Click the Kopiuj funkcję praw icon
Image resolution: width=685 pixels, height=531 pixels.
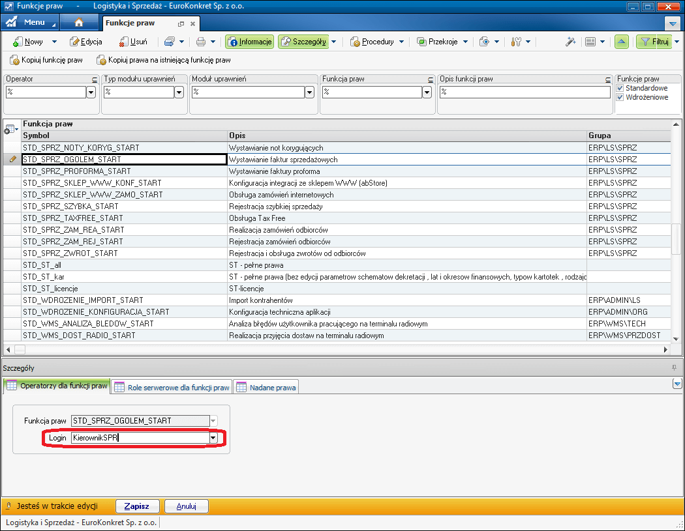coord(15,60)
